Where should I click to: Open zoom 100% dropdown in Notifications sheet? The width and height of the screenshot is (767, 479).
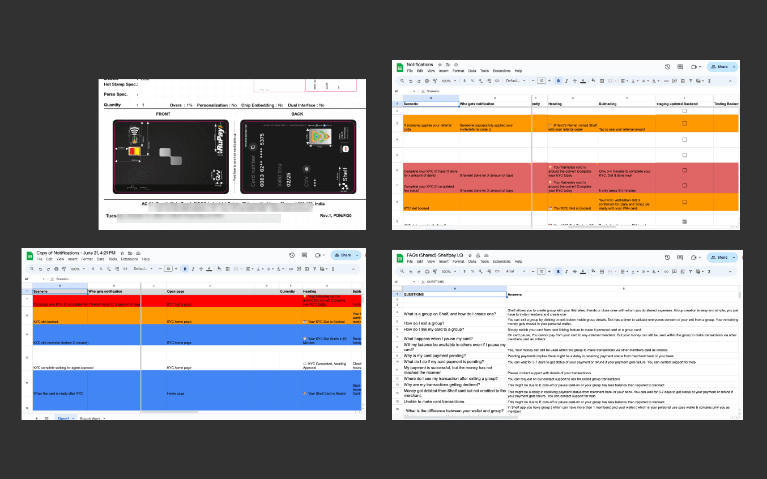(449, 81)
